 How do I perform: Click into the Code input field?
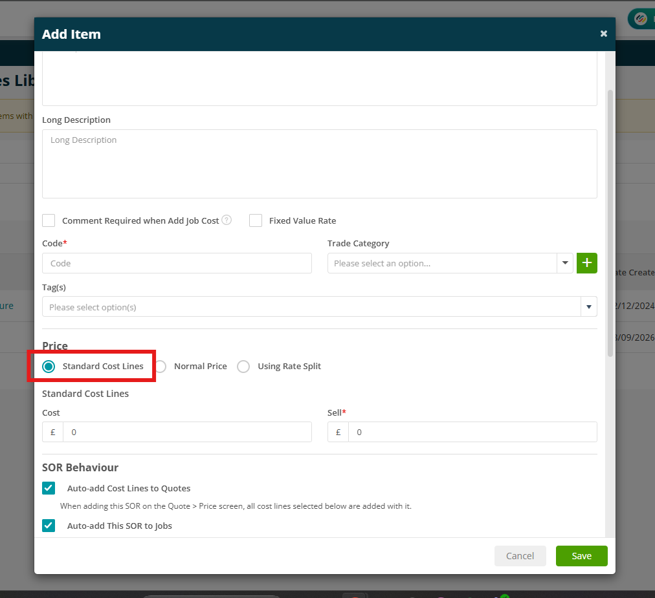177,263
